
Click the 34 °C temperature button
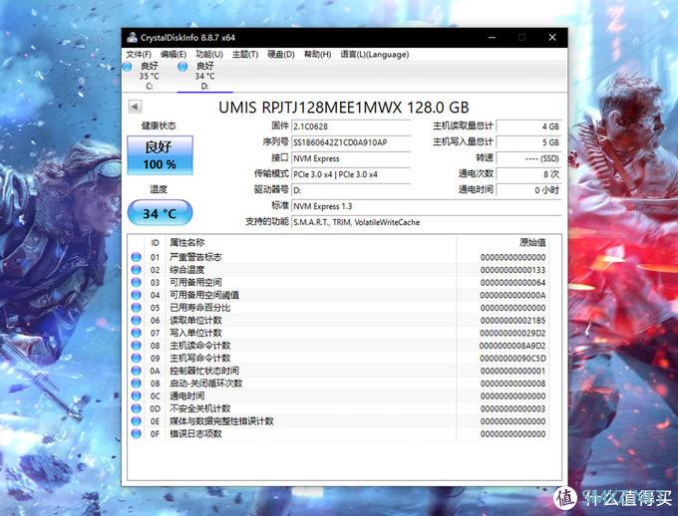pyautogui.click(x=160, y=213)
